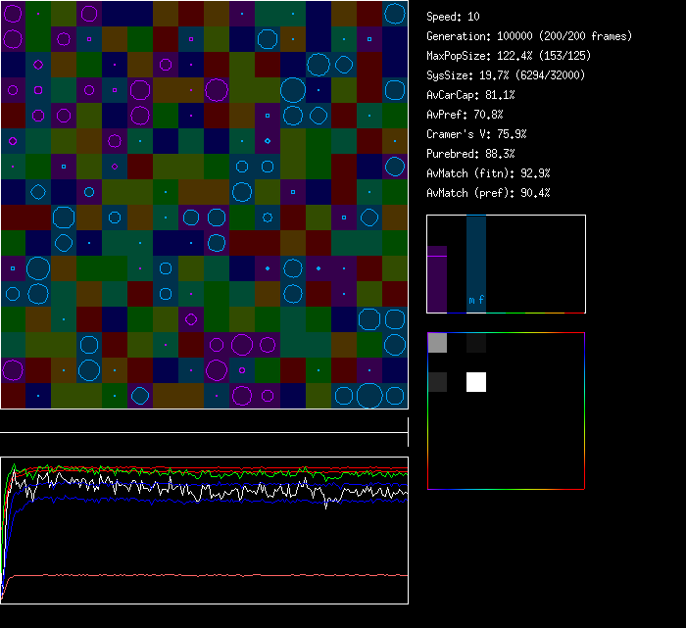Click the magenta circle in the grid's top-left corner cell
686x628 pixels.
tap(13, 14)
